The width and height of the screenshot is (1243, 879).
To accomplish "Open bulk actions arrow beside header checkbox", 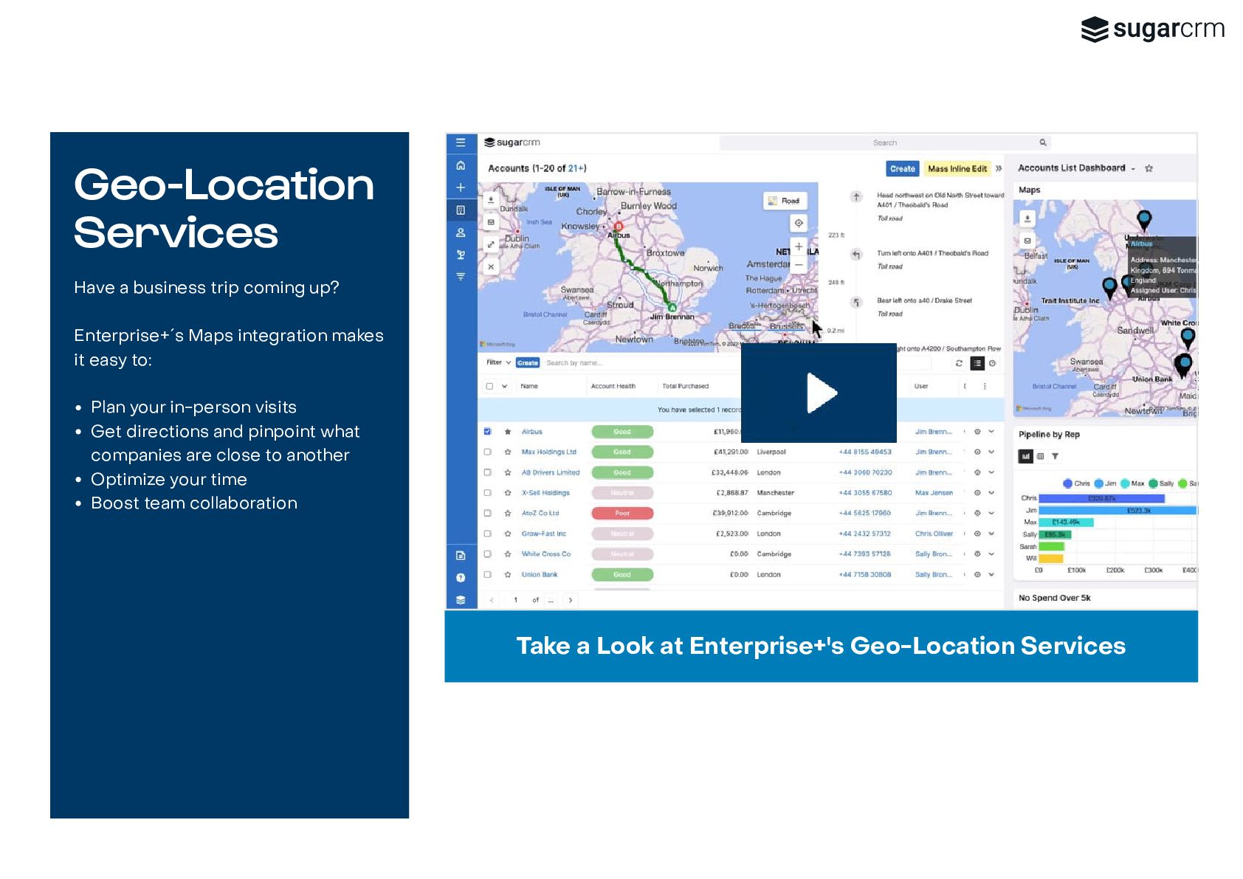I will click(x=505, y=386).
